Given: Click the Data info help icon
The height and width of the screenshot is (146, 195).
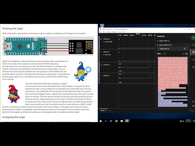Looking at the screenshot, I should (x=162, y=54).
